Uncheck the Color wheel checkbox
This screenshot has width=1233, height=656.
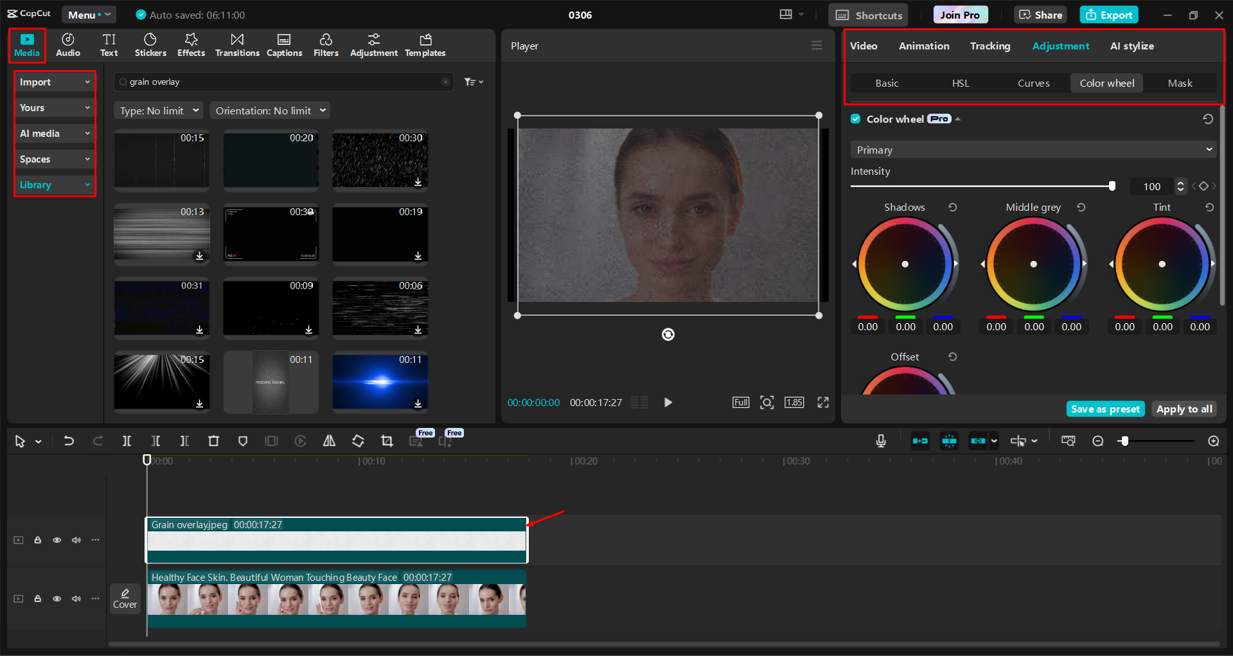(x=855, y=118)
